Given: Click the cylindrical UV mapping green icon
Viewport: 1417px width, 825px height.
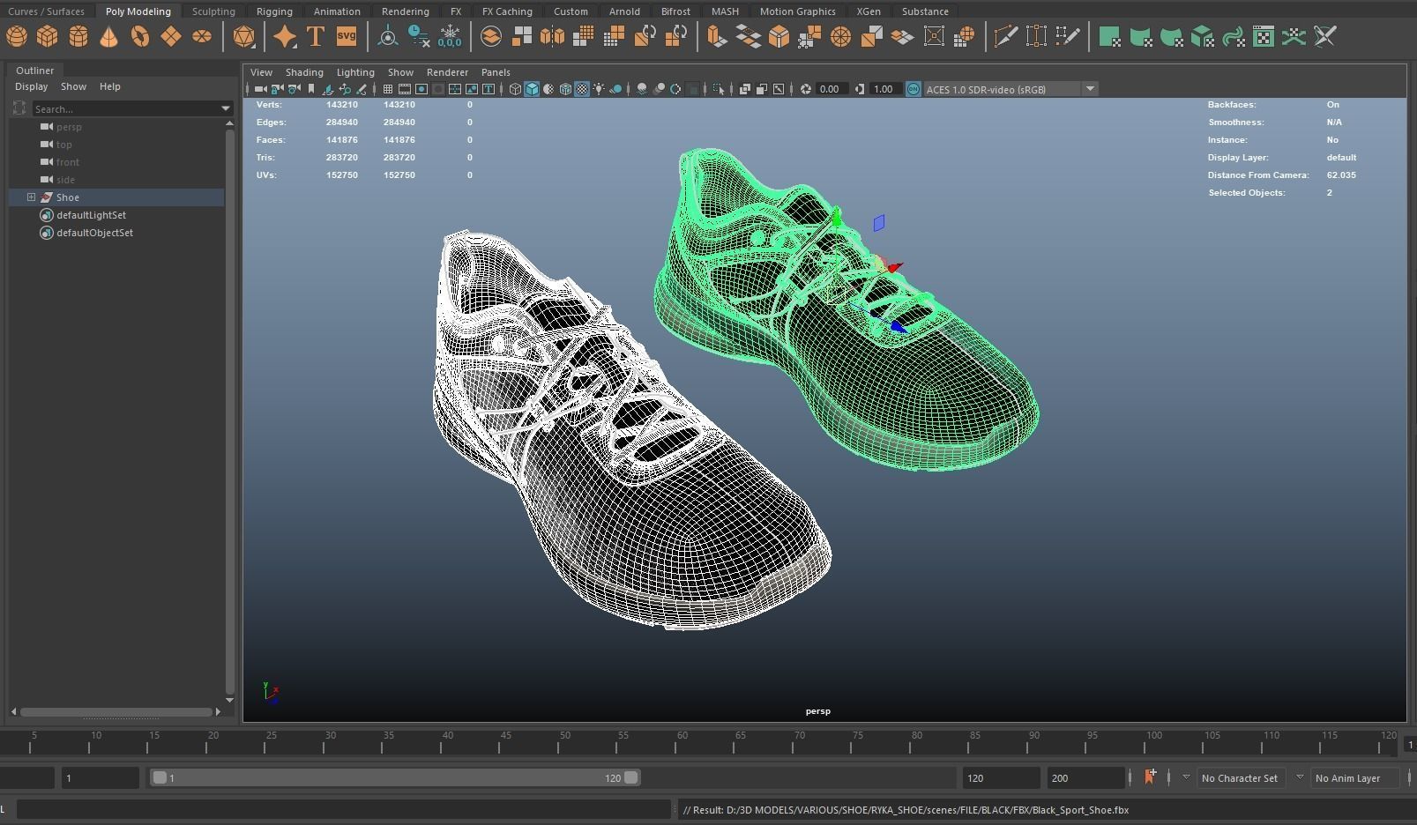Looking at the screenshot, I should (x=1141, y=36).
